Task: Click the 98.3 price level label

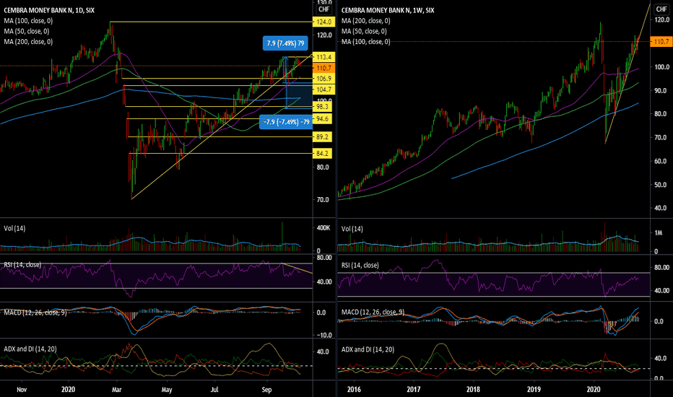Action: [x=322, y=106]
